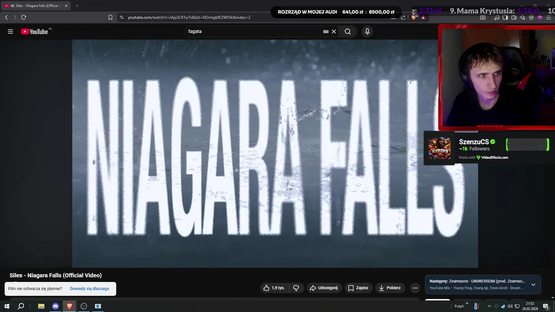Close the Siles - Niagara Falls tab
The image size is (555, 312).
coord(66,6)
